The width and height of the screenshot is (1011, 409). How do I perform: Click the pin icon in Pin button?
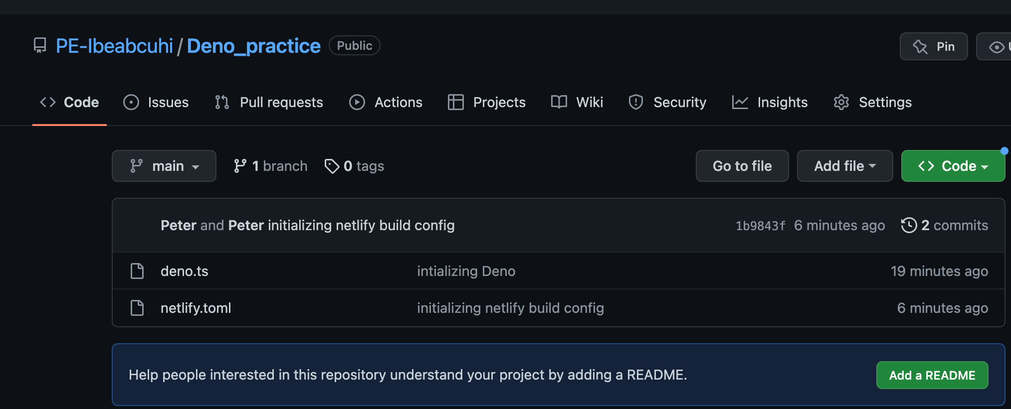pyautogui.click(x=920, y=47)
